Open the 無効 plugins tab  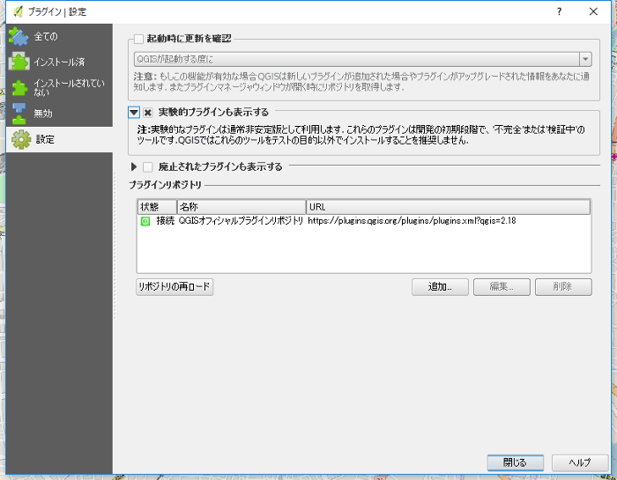[59, 114]
